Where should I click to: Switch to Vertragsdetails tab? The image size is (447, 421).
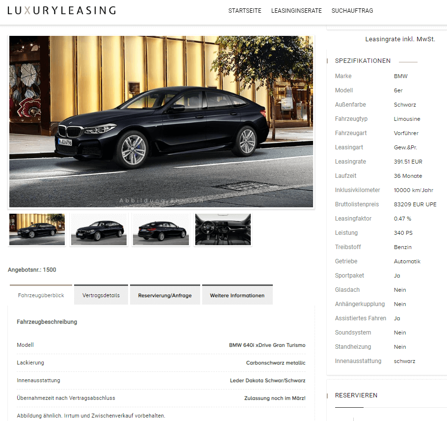coord(101,295)
